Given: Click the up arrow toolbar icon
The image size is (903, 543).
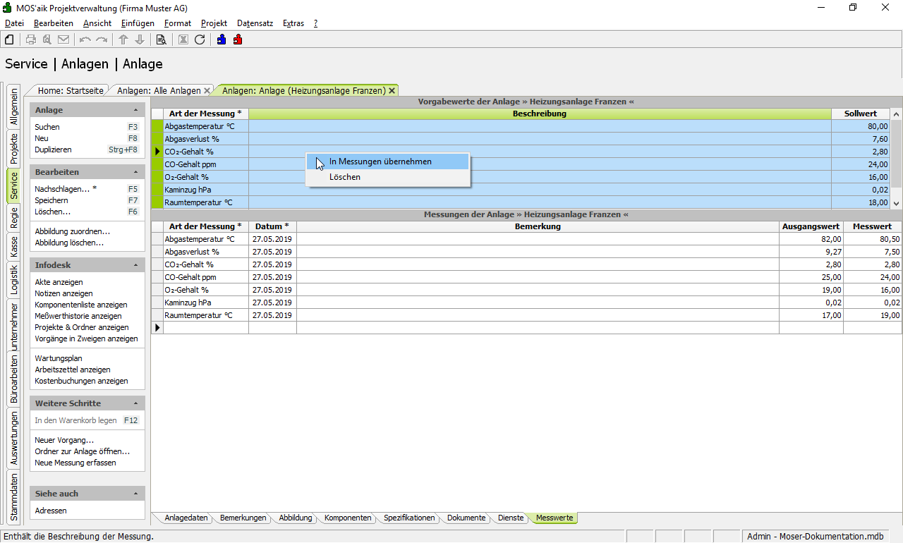Looking at the screenshot, I should pyautogui.click(x=123, y=39).
